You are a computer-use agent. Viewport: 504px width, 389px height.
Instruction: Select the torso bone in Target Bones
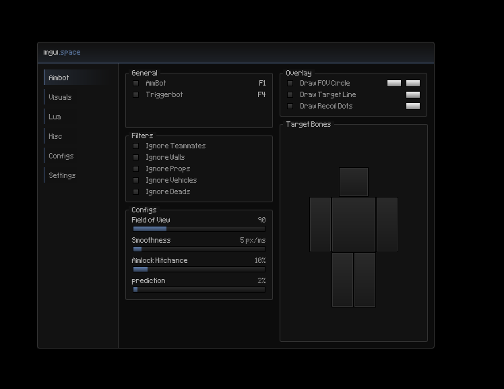(x=354, y=225)
